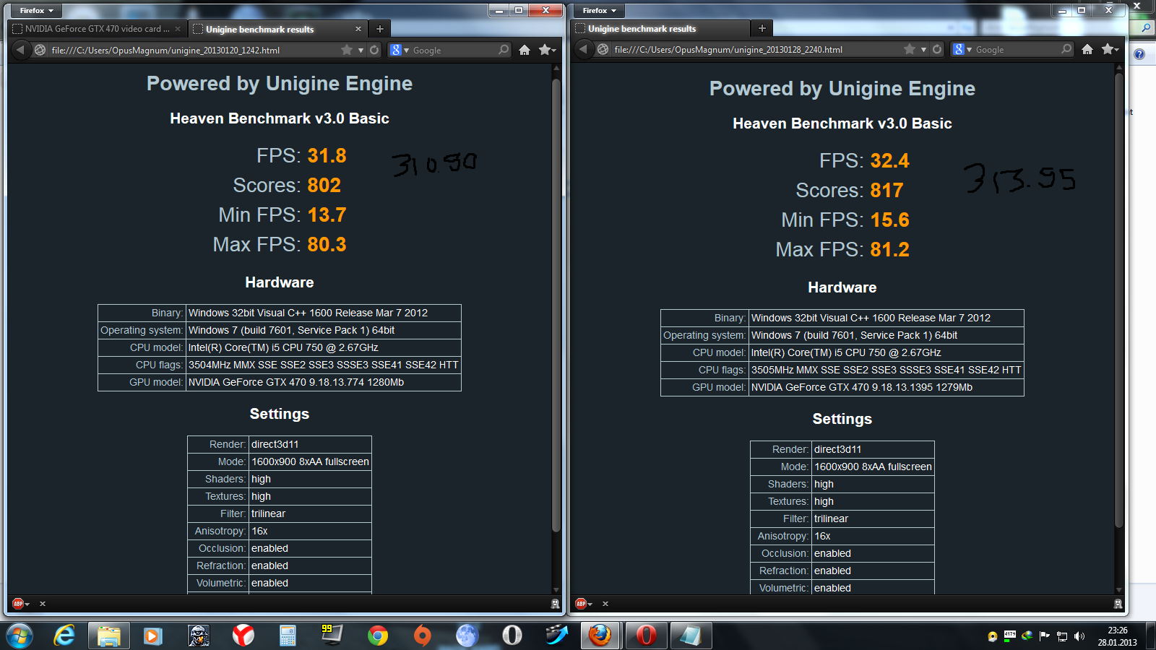
Task: Toggle the volume speaker in system tray
Action: 1079,636
